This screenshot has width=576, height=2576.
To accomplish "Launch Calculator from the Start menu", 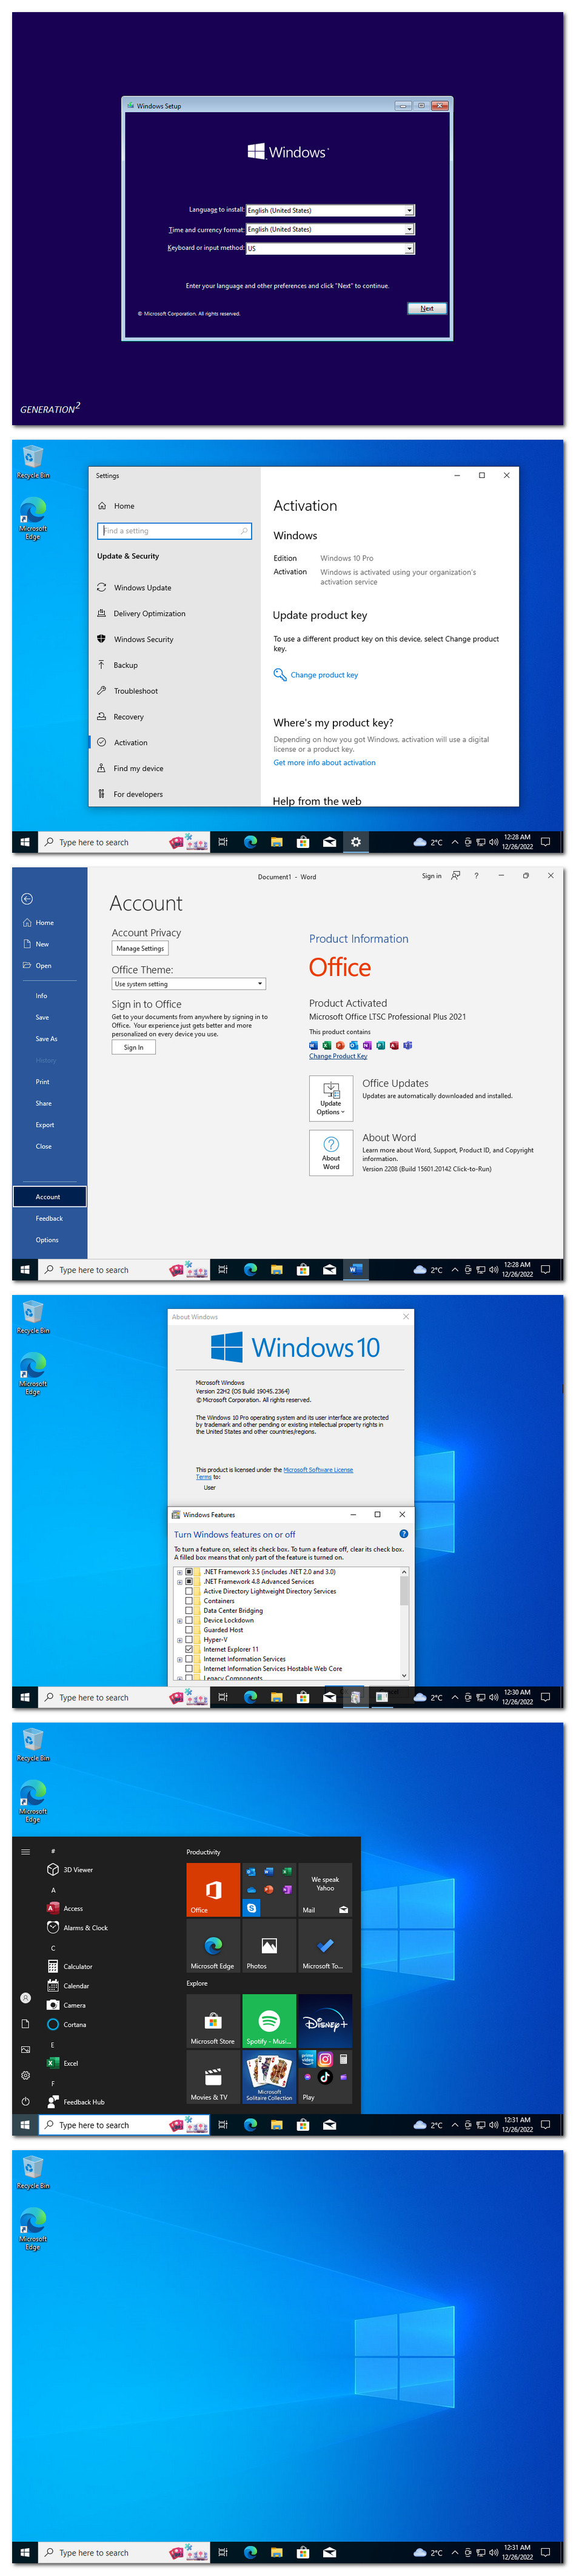I will [x=70, y=1965].
